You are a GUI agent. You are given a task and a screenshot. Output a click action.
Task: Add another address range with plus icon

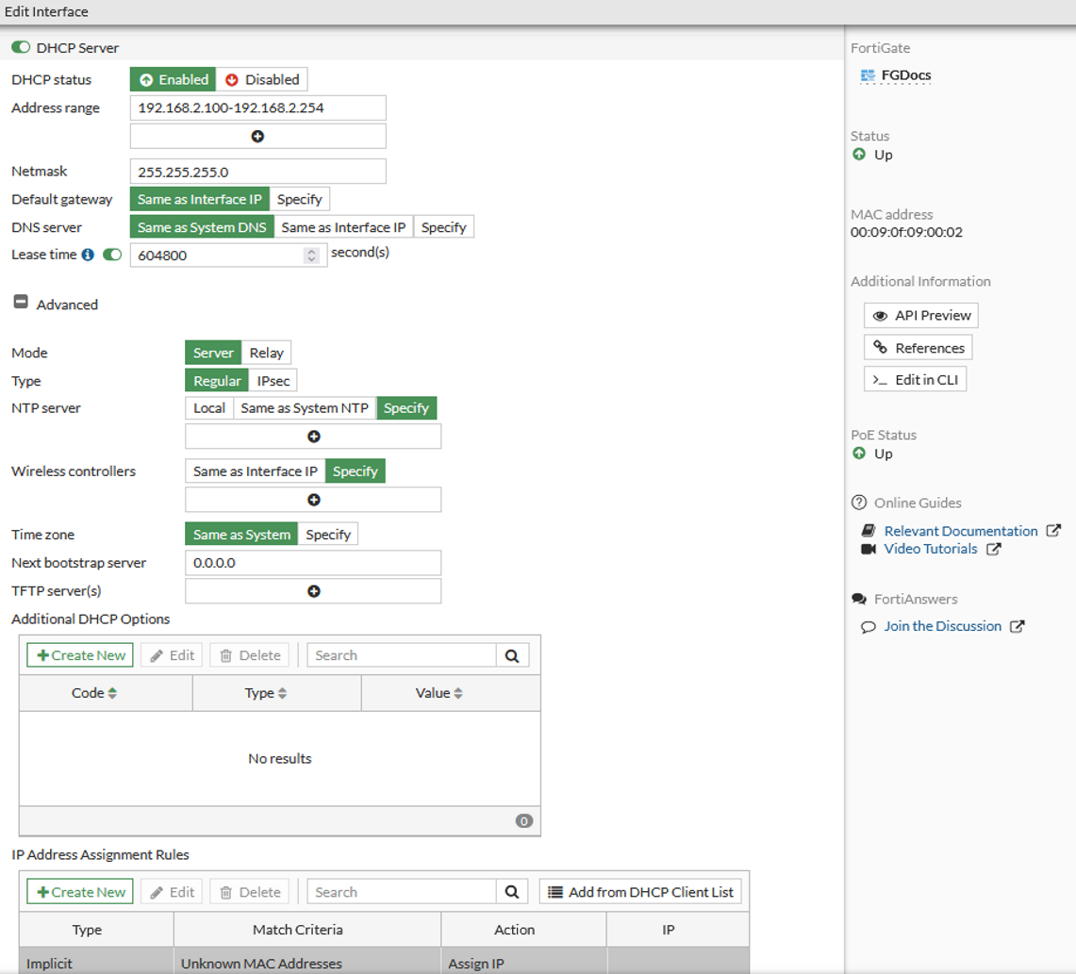click(258, 136)
